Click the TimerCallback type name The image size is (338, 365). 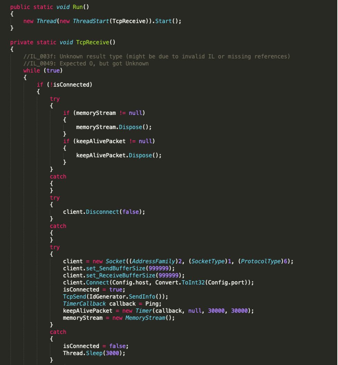[84, 304]
